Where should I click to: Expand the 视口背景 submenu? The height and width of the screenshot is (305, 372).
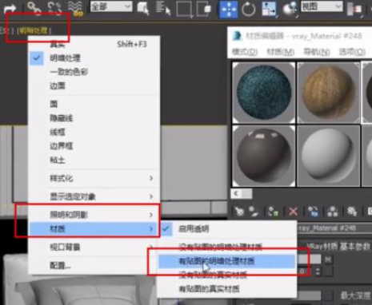(94, 247)
